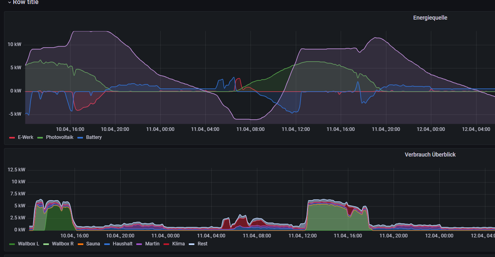The image size is (495, 257).
Task: Open the Verbrauch Überblick panel title menu
Action: coord(430,155)
